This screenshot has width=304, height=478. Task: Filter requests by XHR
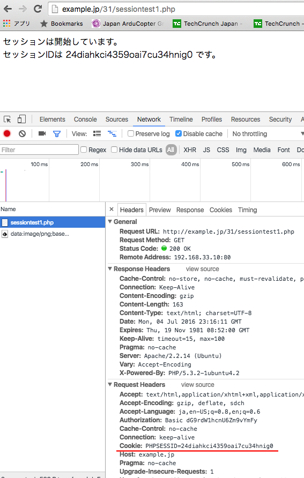[190, 150]
